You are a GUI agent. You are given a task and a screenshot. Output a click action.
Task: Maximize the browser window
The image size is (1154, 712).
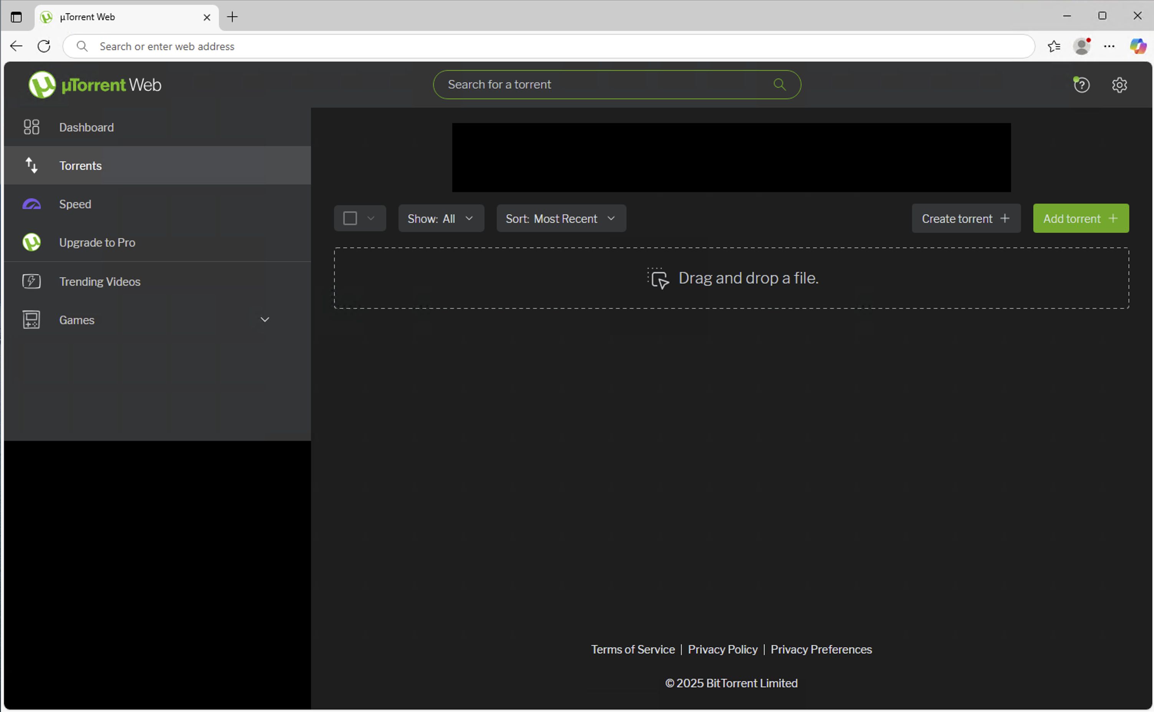[1102, 16]
